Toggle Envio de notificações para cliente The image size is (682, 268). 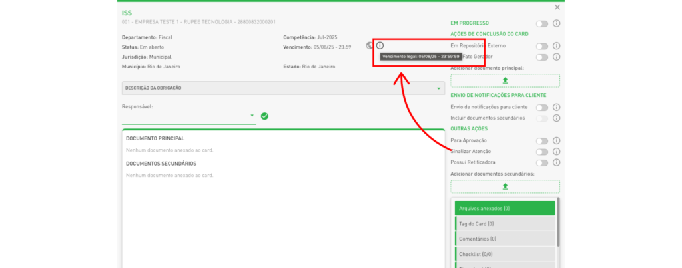pyautogui.click(x=542, y=108)
